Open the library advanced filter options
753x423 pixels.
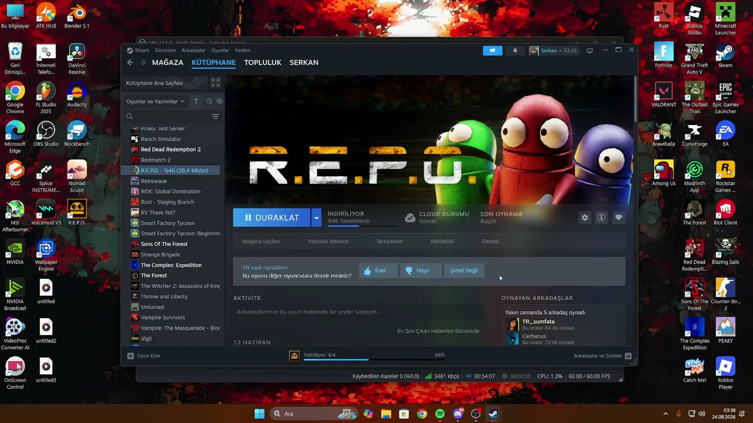[215, 116]
